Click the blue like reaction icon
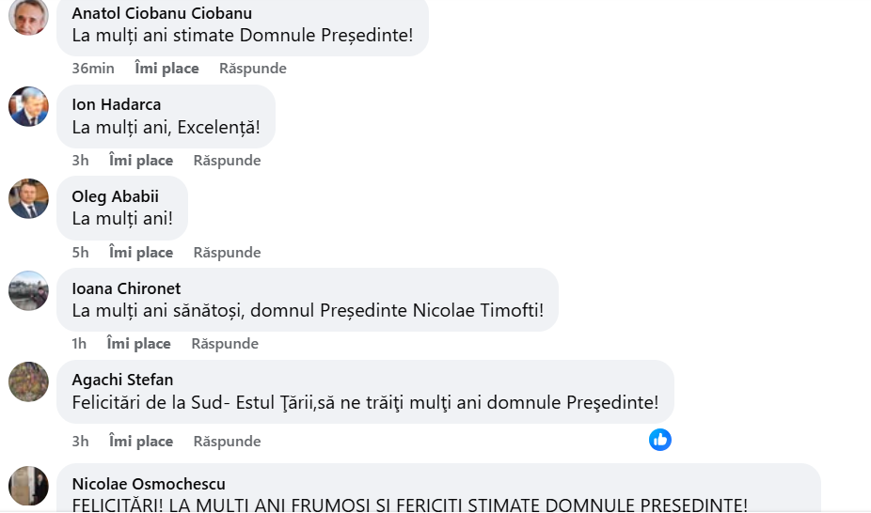The width and height of the screenshot is (871, 513). click(x=660, y=440)
